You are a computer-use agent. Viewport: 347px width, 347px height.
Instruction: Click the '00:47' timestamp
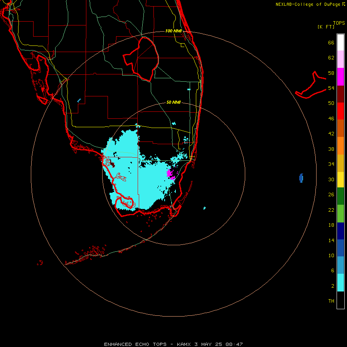click(234, 344)
